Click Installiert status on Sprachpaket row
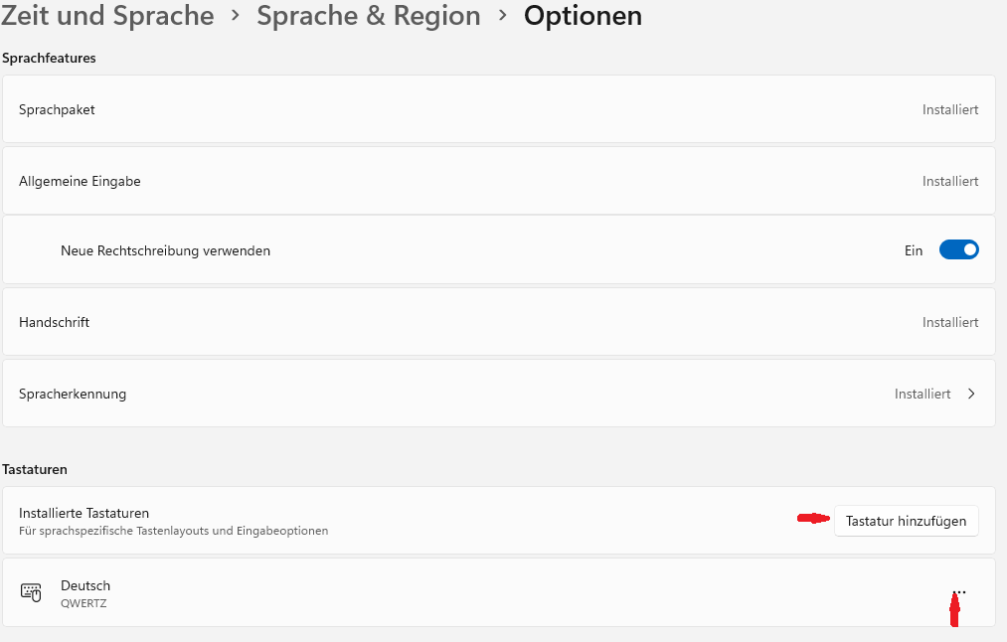The image size is (1007, 642). 950,109
